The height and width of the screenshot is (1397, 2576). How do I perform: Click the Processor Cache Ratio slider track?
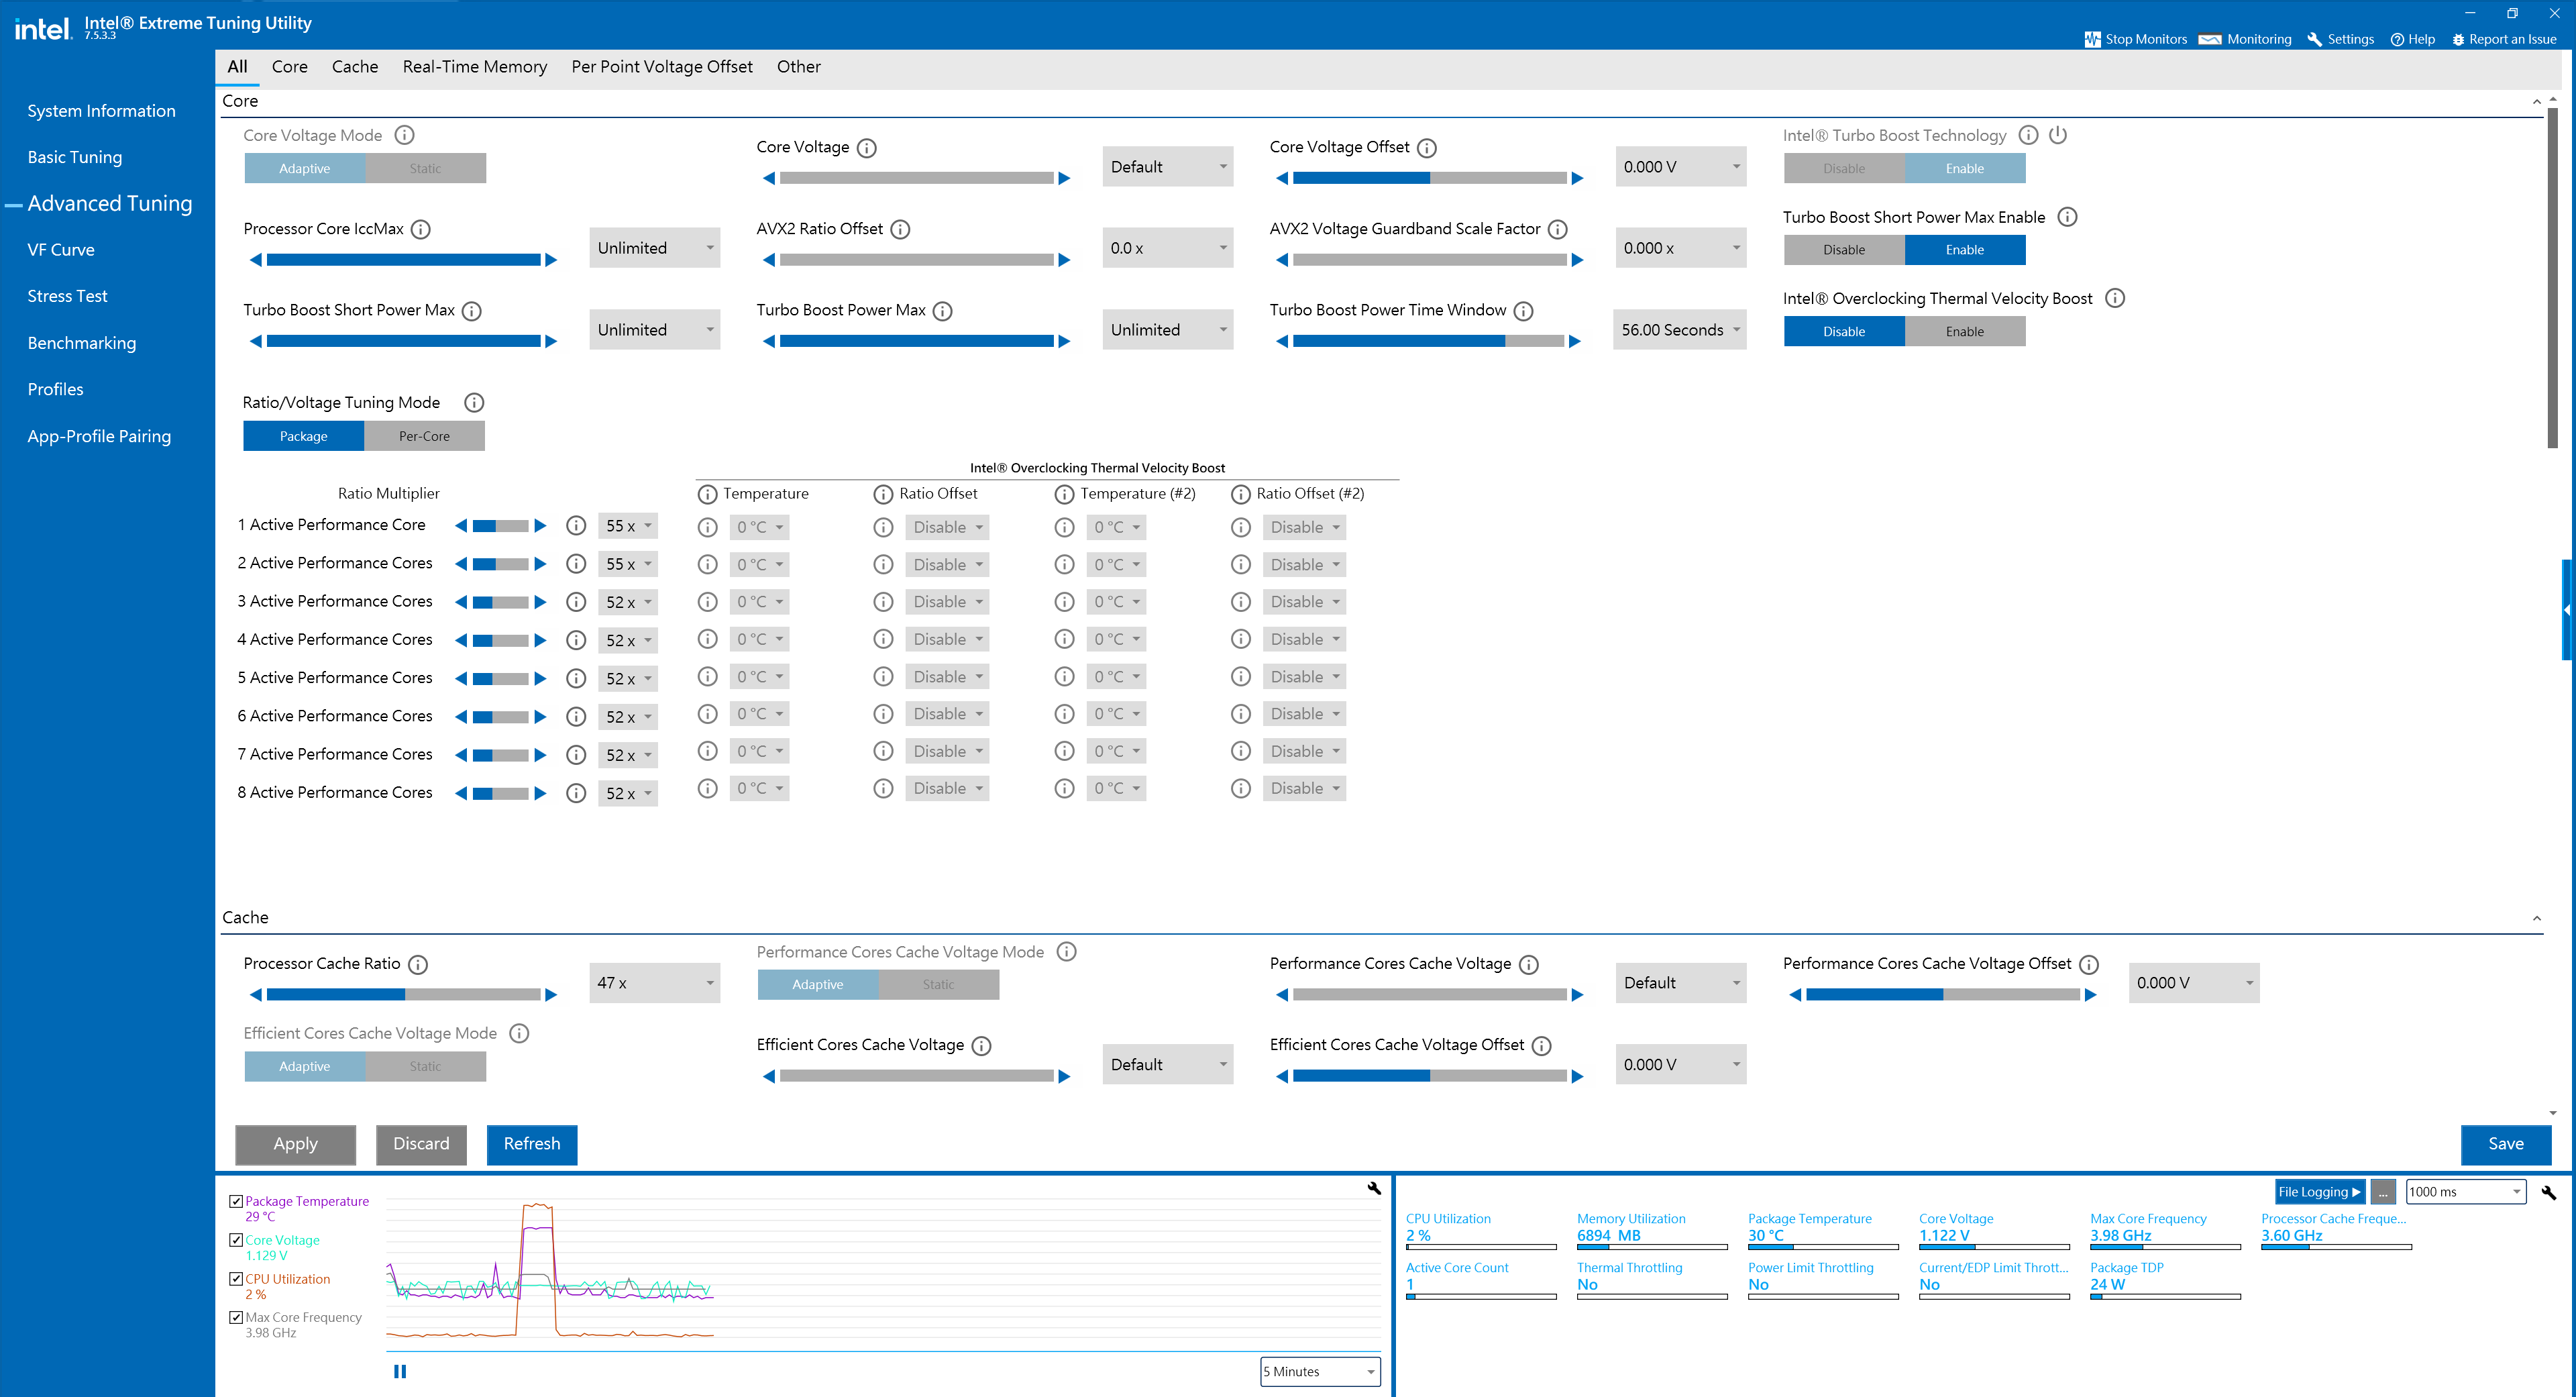pyautogui.click(x=404, y=995)
